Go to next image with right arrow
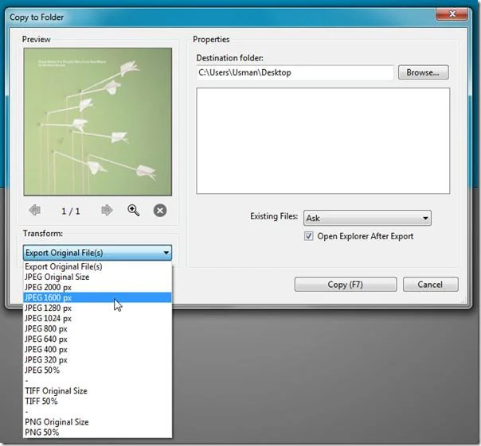 coord(107,211)
